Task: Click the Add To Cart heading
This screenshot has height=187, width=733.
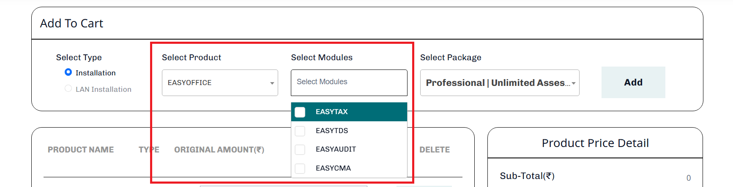Action: [x=71, y=23]
